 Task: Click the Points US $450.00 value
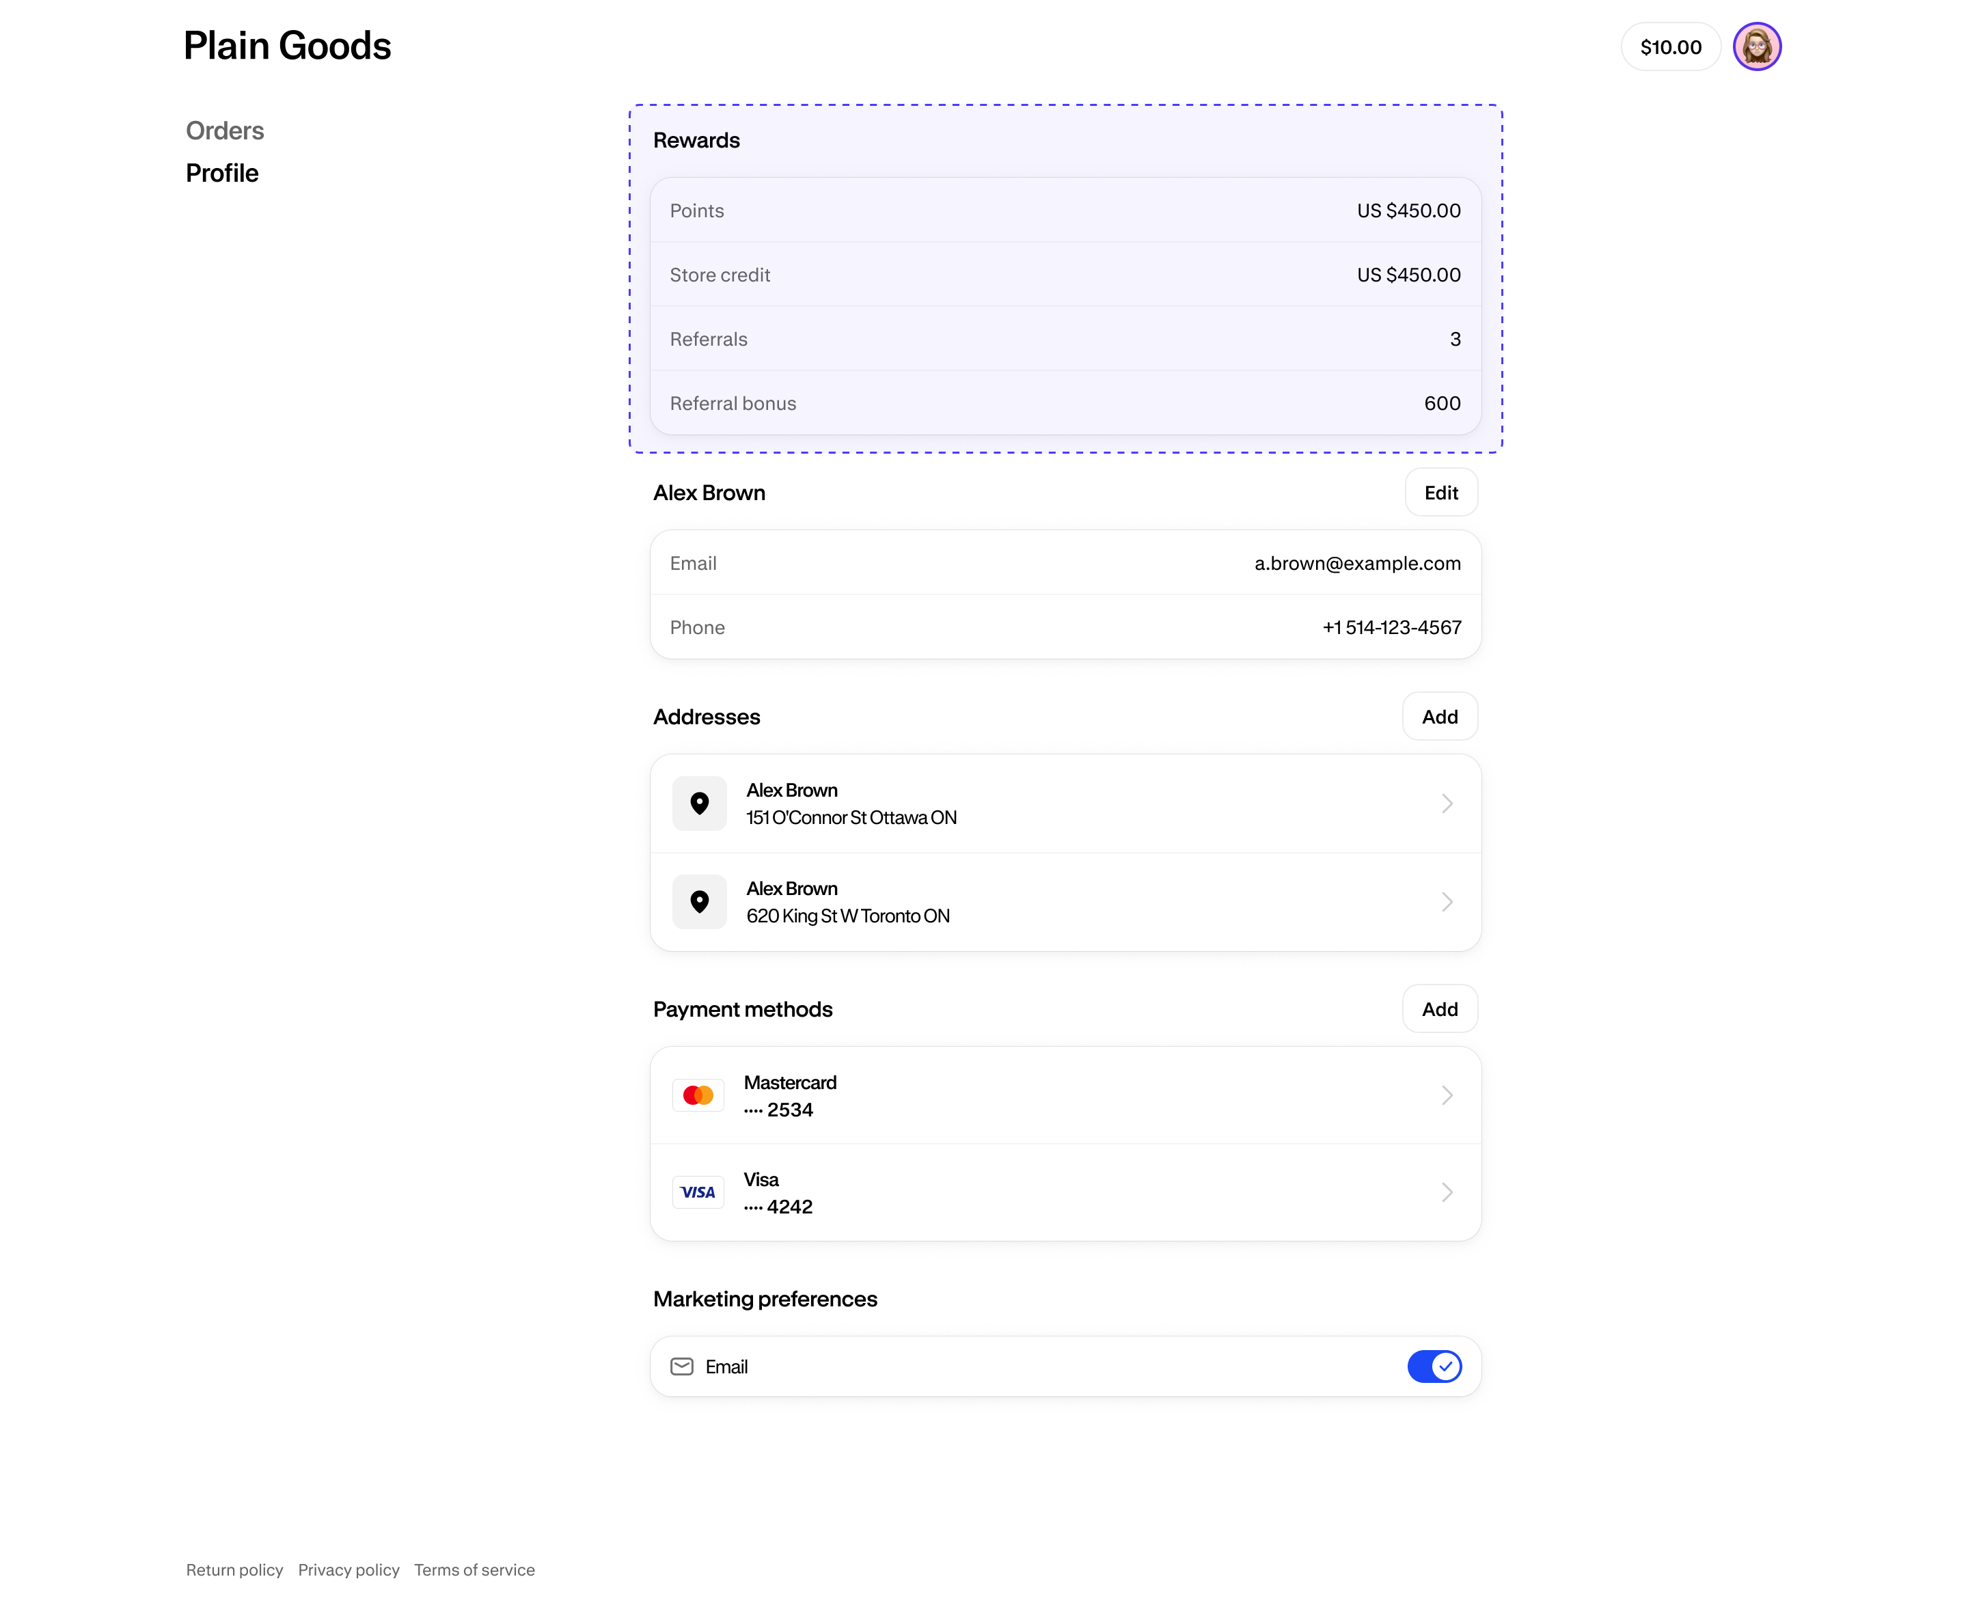(x=1408, y=210)
